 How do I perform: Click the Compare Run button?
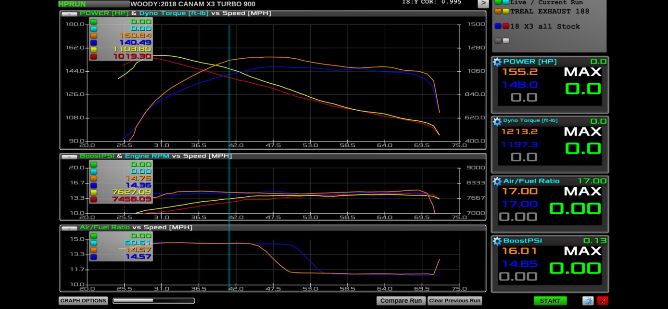(x=401, y=301)
